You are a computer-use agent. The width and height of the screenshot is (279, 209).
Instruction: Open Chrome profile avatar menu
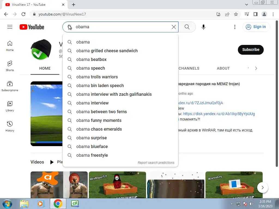point(264,14)
